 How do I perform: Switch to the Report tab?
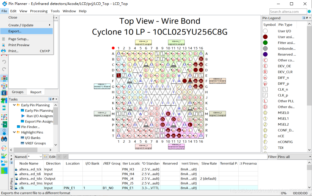click(x=36, y=92)
